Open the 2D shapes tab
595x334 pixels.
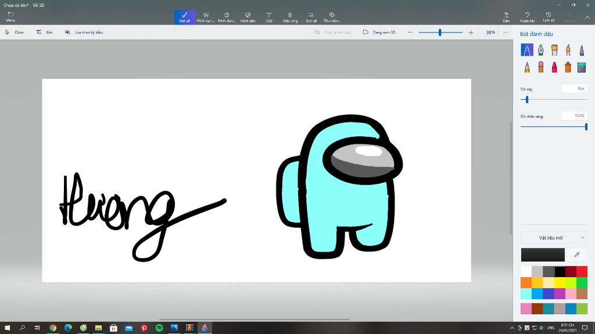[206, 17]
